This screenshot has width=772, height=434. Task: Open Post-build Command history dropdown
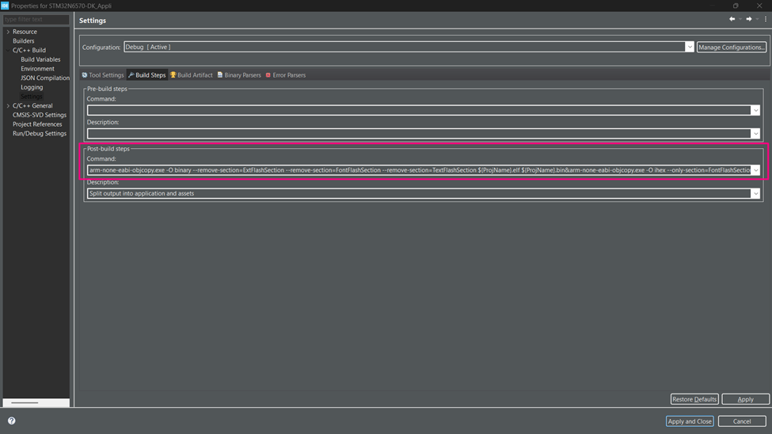tap(755, 170)
